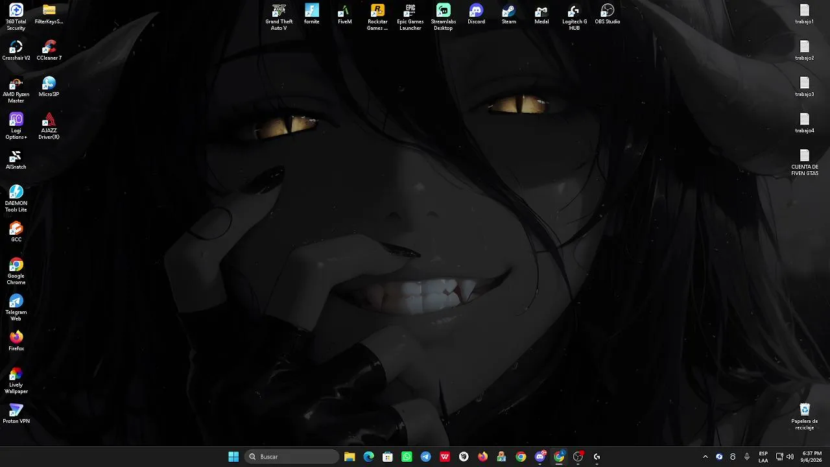Click the Buscar search box in the taskbar
Screen dimensions: 830x467
(292, 457)
